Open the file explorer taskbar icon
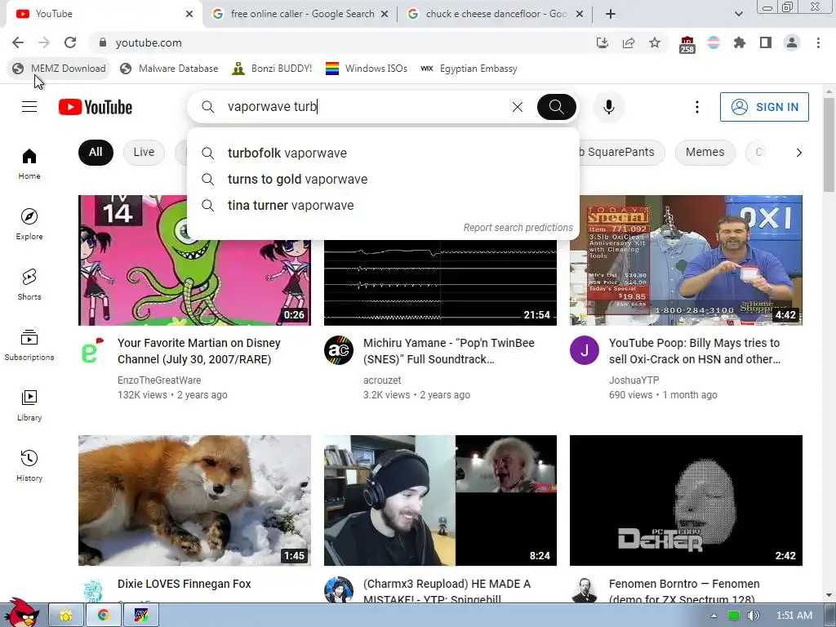 click(66, 616)
